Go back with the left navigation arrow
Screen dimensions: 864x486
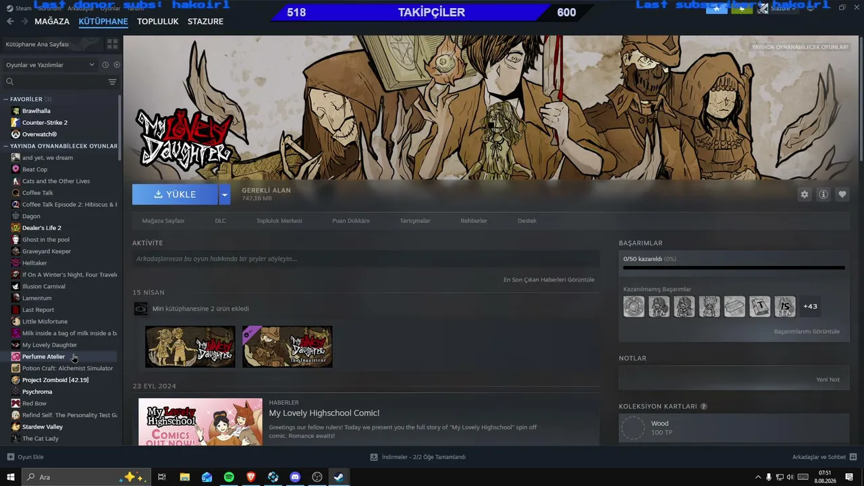click(x=10, y=22)
